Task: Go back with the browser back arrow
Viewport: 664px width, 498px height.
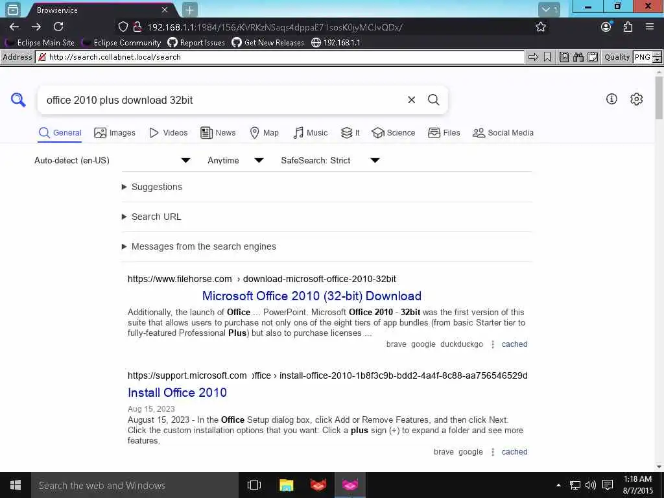Action: (14, 27)
